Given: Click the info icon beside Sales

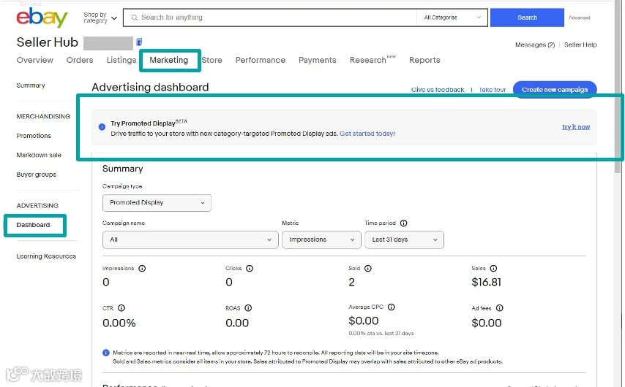Looking at the screenshot, I should click(493, 269).
